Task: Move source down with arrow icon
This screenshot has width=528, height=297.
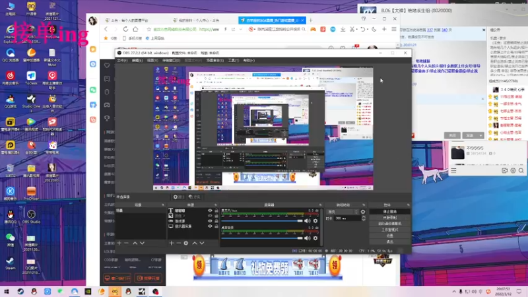Action: click(x=202, y=243)
